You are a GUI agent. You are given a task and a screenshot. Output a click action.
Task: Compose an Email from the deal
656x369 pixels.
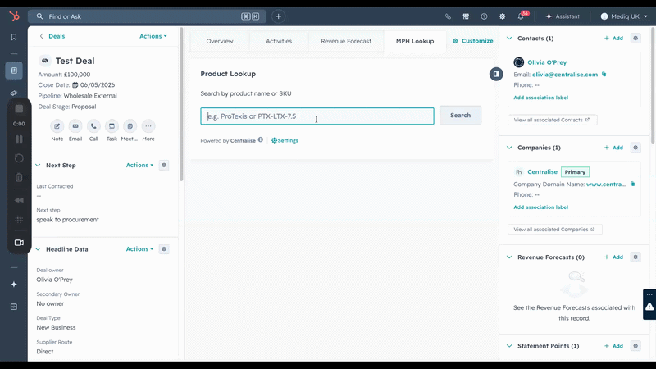75,126
